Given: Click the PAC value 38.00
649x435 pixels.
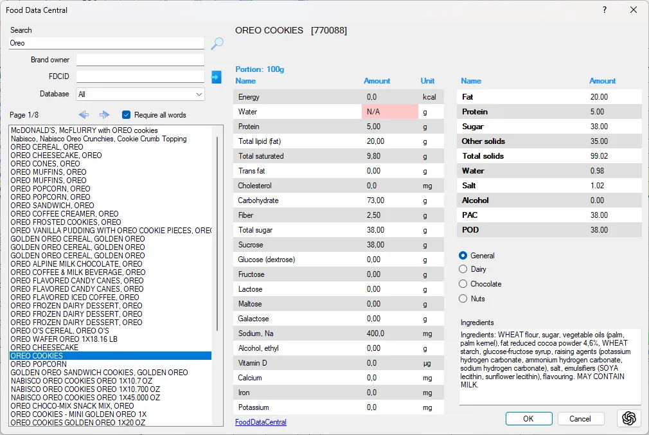Looking at the screenshot, I should coord(599,215).
